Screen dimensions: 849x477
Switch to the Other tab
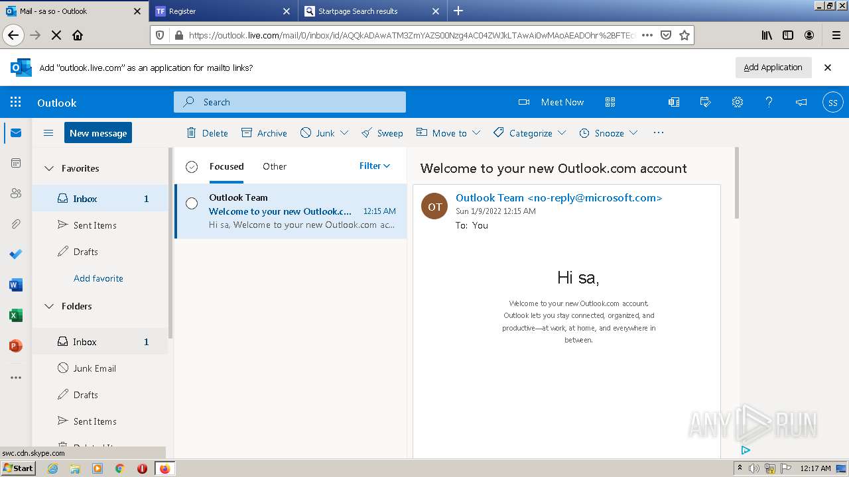(x=275, y=166)
